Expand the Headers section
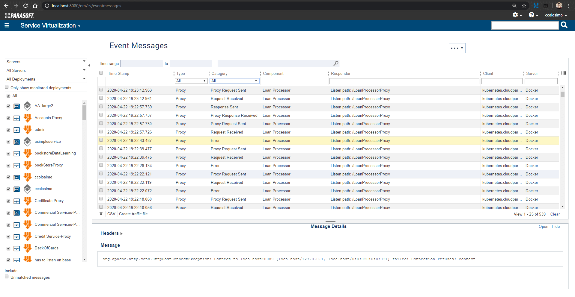575x297 pixels. [112, 233]
